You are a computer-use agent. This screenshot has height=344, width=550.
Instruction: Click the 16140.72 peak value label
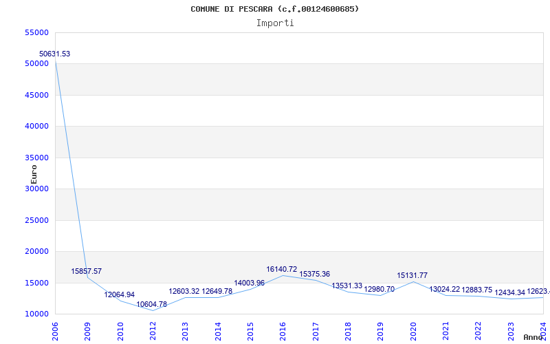(x=282, y=269)
